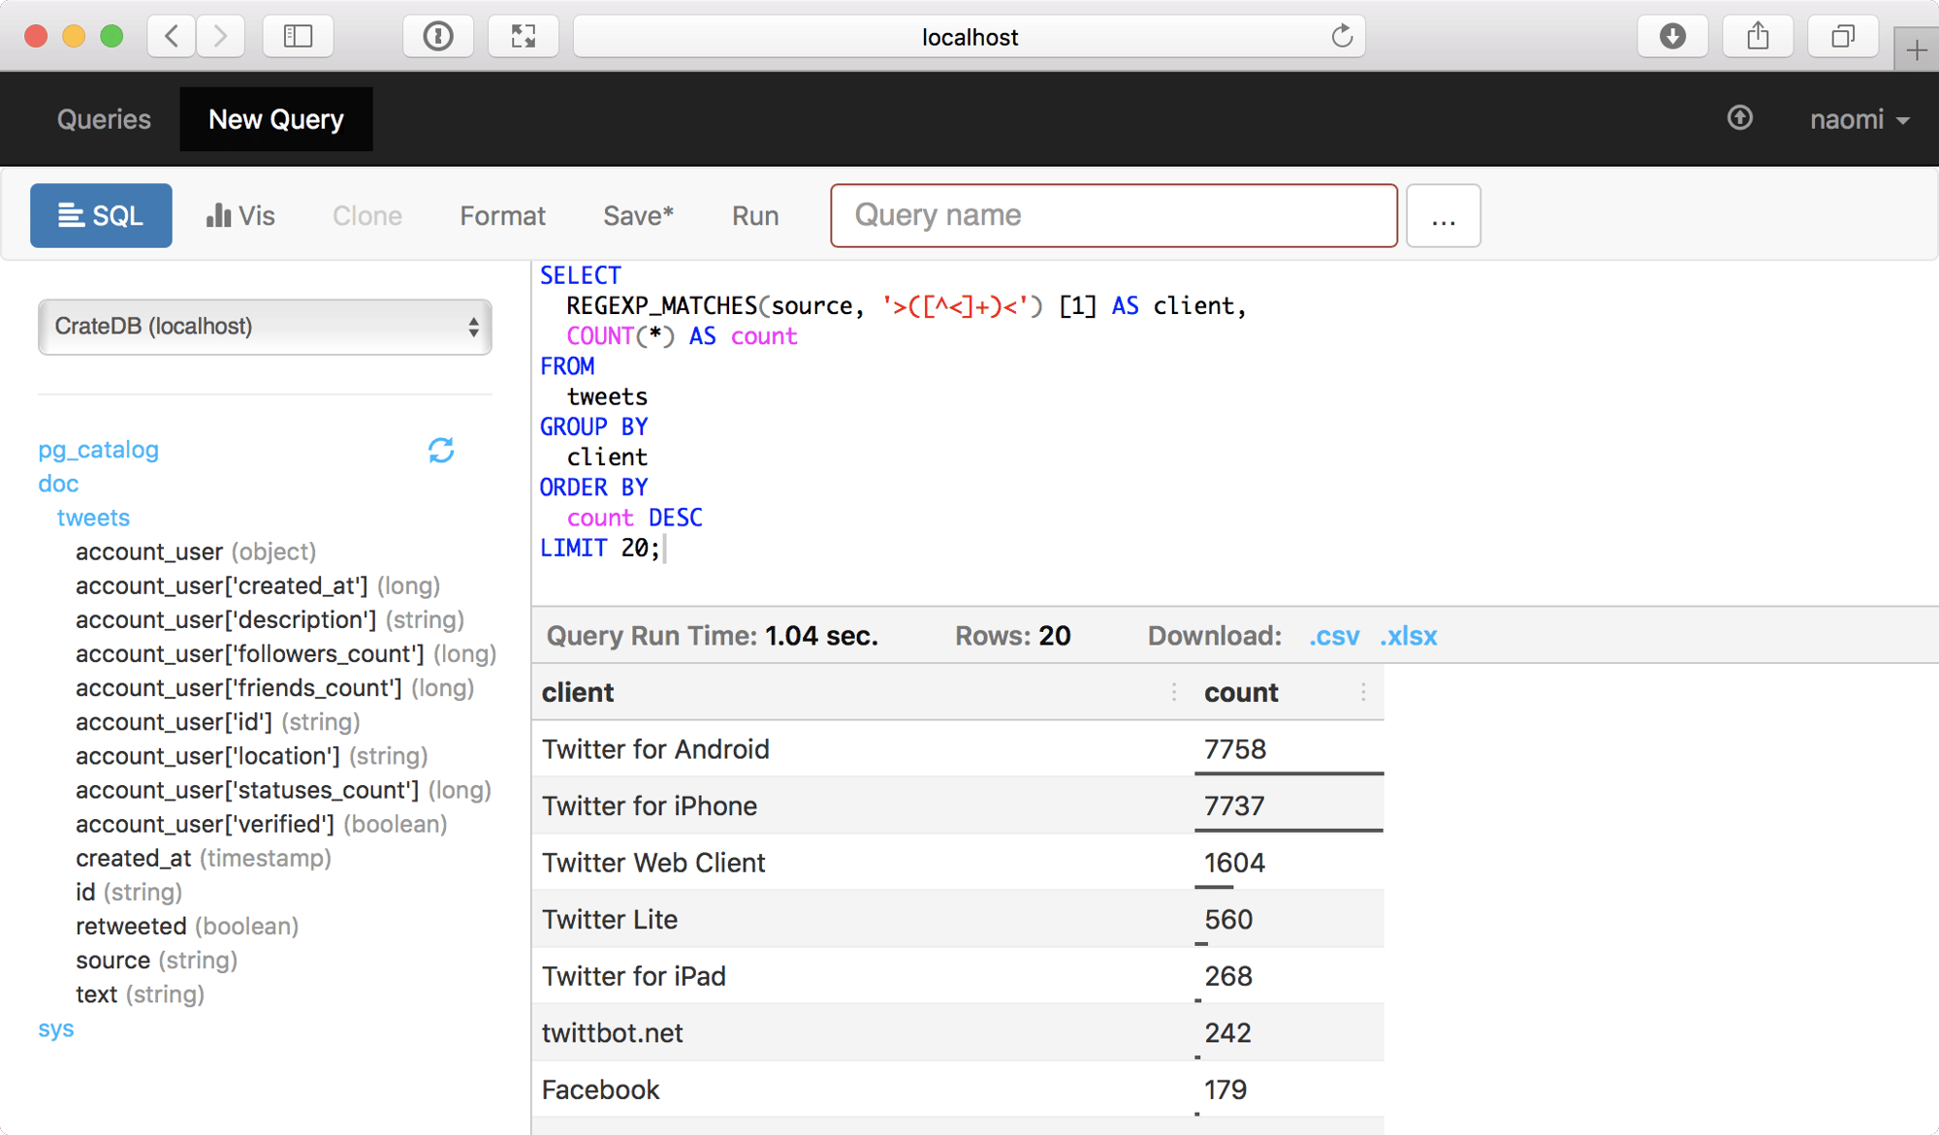The width and height of the screenshot is (1939, 1135).
Task: Switch to the Vis chart view
Action: tap(238, 215)
